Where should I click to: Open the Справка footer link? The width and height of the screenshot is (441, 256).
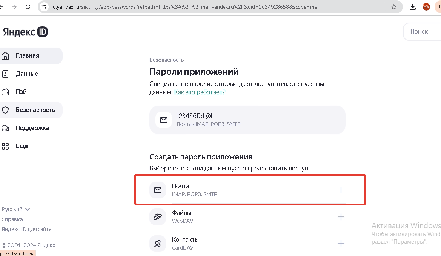click(x=12, y=219)
